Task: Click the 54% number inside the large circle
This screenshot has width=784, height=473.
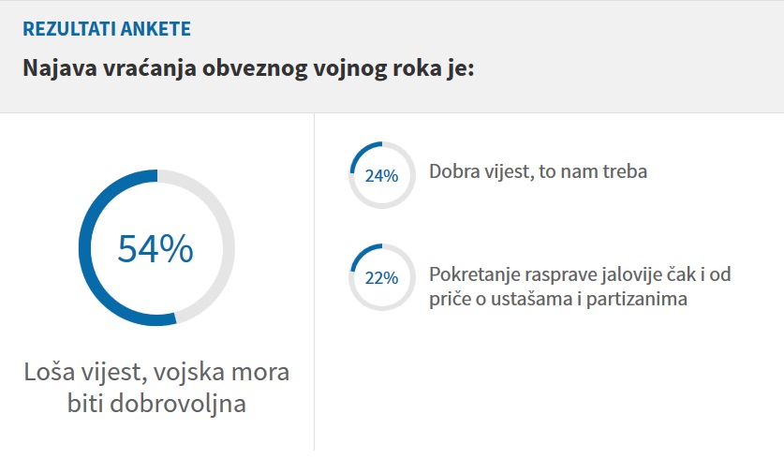Action: tap(155, 248)
